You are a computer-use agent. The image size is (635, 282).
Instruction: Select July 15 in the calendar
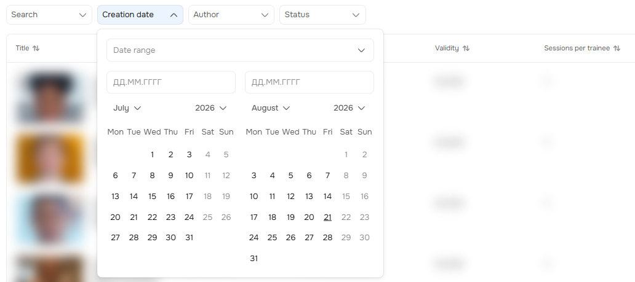[152, 196]
